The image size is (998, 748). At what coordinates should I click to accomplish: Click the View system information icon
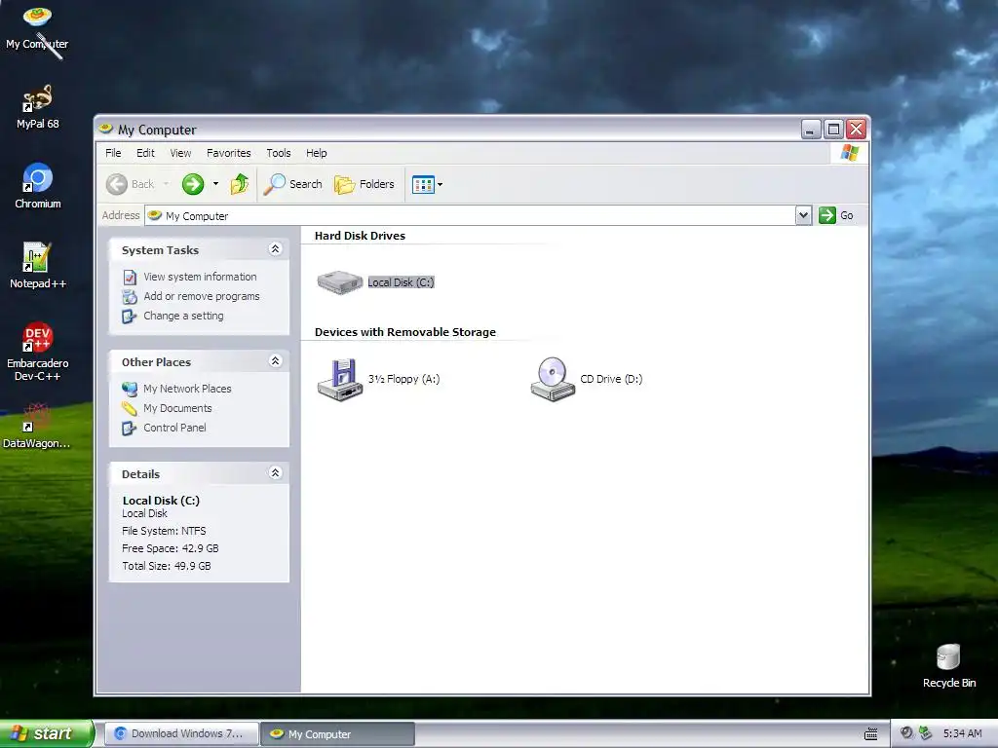pyautogui.click(x=130, y=278)
